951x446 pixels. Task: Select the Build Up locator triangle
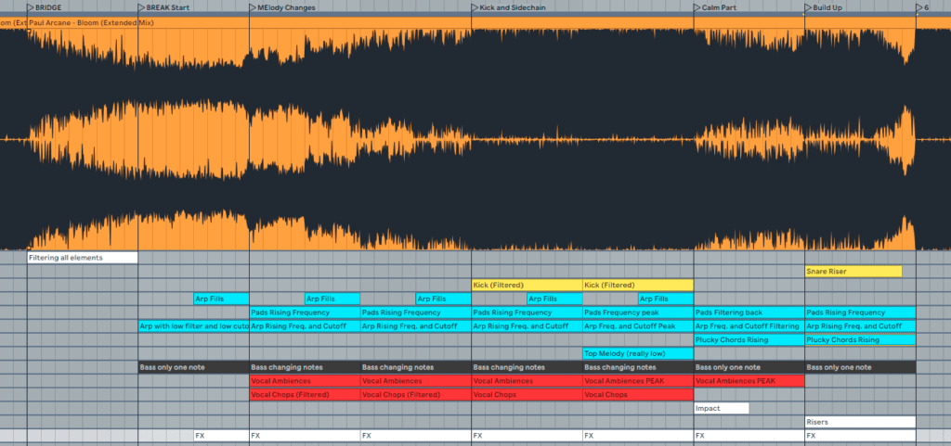pos(808,7)
